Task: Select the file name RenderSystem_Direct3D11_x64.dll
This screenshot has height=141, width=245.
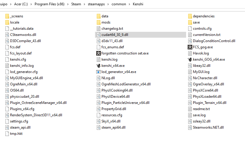Action: (x=36, y=115)
